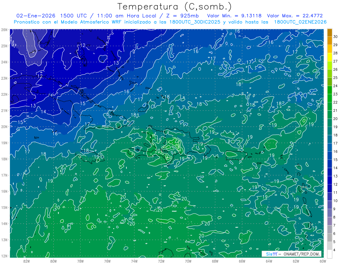Screen dimensions: 343x265
Task: Click the purple legend swatch between 7 and 8
Action: coord(330,221)
